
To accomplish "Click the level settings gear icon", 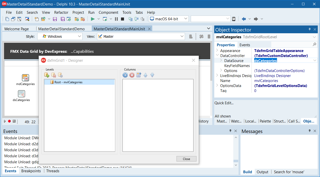I will click(60, 75).
